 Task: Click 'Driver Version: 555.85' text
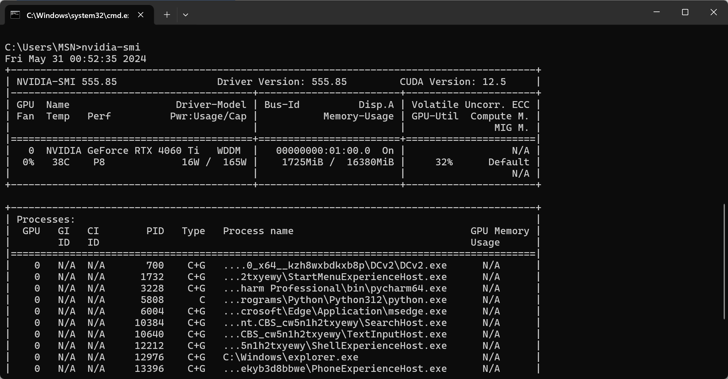pyautogui.click(x=282, y=82)
